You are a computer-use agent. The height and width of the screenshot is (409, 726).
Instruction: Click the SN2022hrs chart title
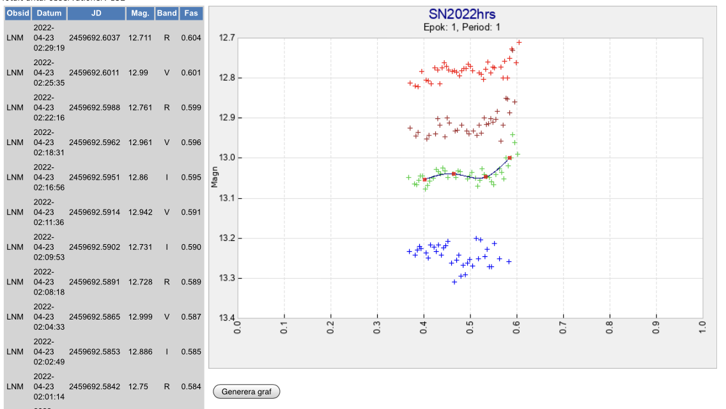coord(461,15)
